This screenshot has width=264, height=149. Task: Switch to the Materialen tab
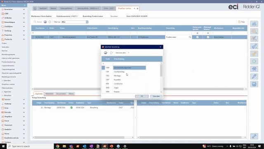(49, 94)
